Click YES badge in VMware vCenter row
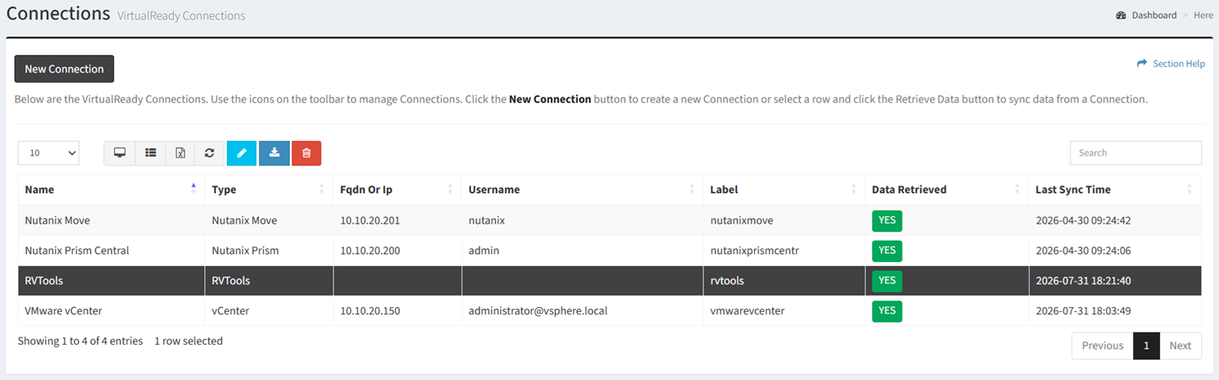Image resolution: width=1219 pixels, height=380 pixels. point(887,310)
